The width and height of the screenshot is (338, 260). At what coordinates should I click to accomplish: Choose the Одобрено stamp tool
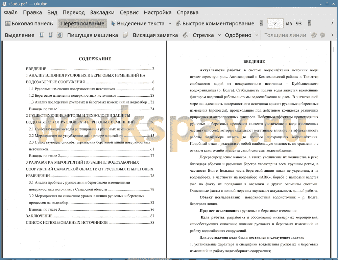(x=238, y=35)
